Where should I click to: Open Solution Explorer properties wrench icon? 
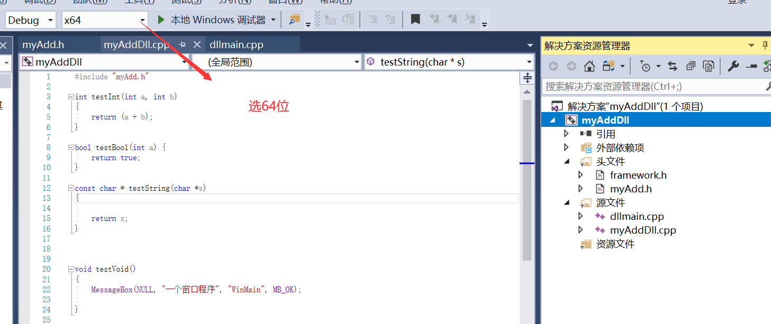tap(732, 66)
